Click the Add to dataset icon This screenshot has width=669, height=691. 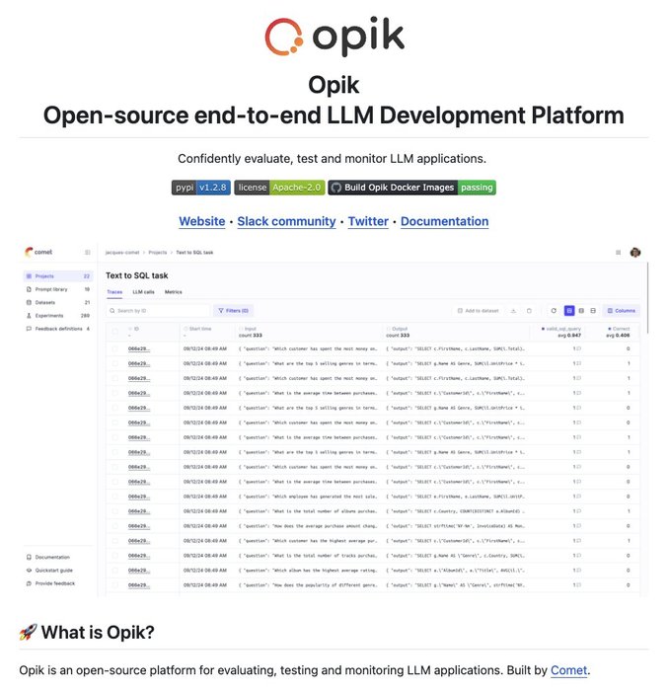[460, 311]
